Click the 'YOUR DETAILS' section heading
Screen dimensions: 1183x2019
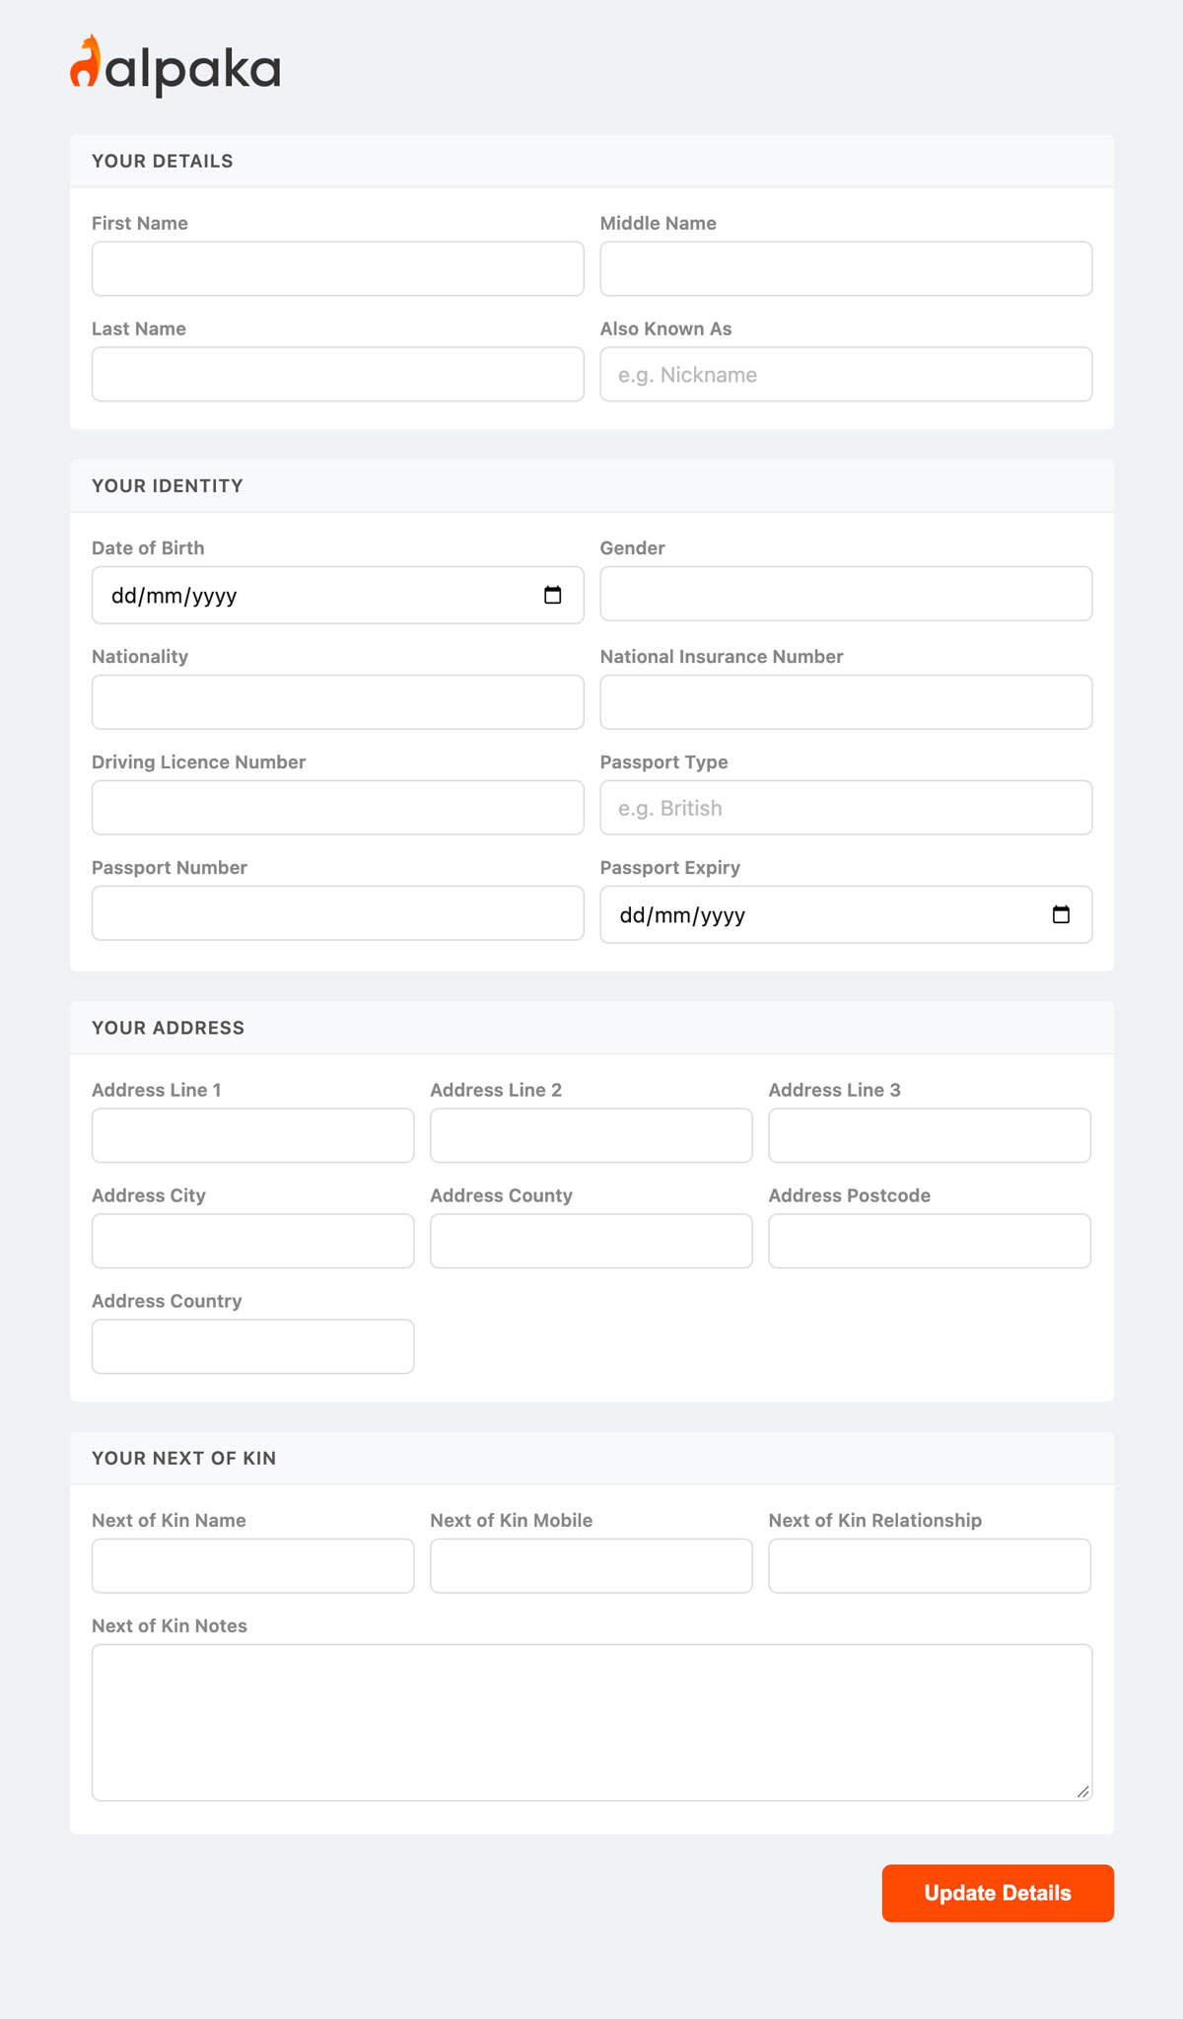(163, 161)
